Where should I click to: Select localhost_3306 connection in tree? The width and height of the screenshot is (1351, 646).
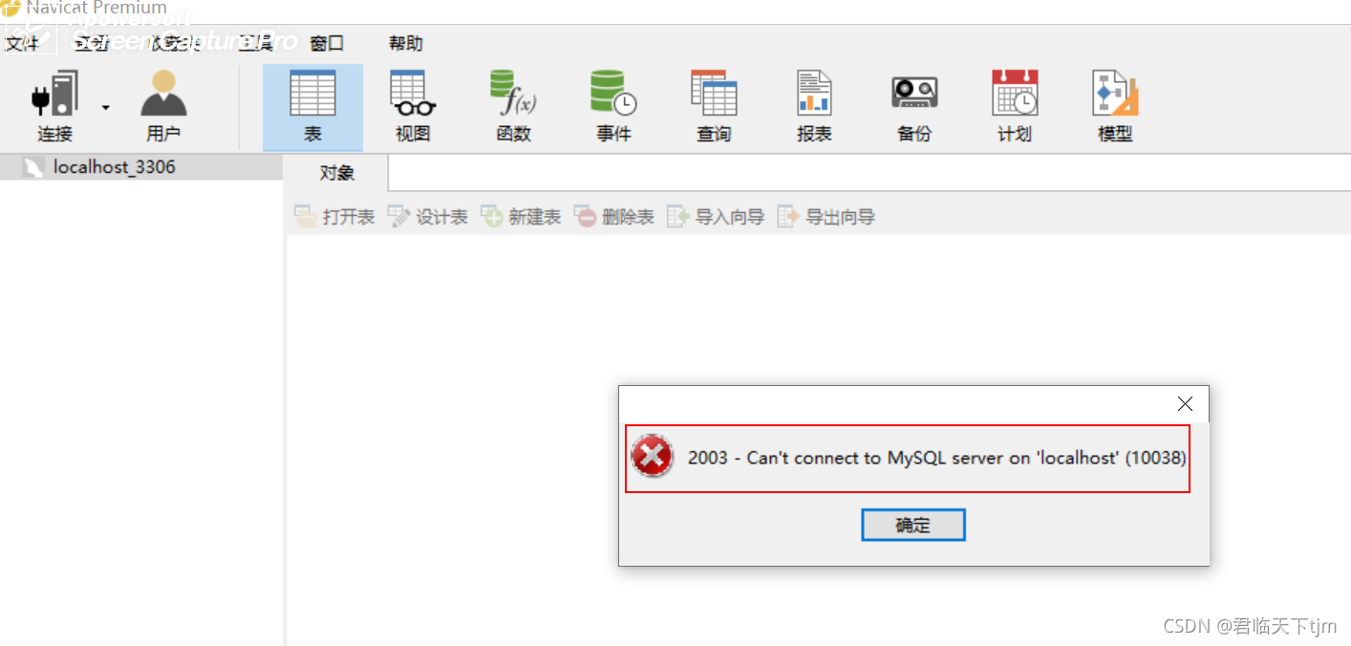tap(114, 167)
